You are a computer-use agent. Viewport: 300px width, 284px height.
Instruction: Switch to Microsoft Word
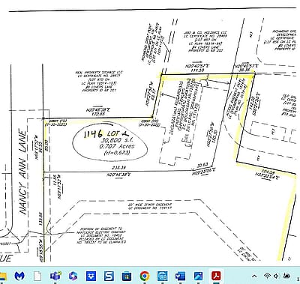181,276
